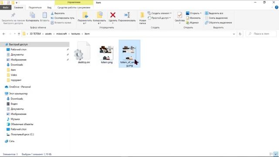Viewport: 279px width, 157px height.
Task: Switch to large icons view in status bar
Action: (x=276, y=154)
